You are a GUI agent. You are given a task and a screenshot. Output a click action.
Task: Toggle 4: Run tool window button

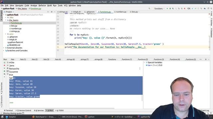click(50, 110)
